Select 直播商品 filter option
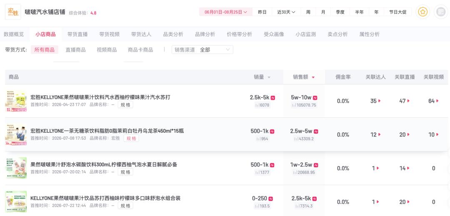Viewport: 450px width, 216px height. [x=75, y=50]
